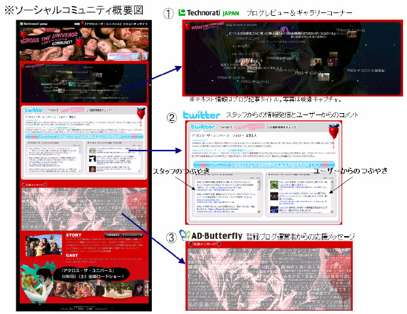407x314 pixels.
Task: Click the enlarged staff tweets scrollbar thumb
Action: pos(258,185)
